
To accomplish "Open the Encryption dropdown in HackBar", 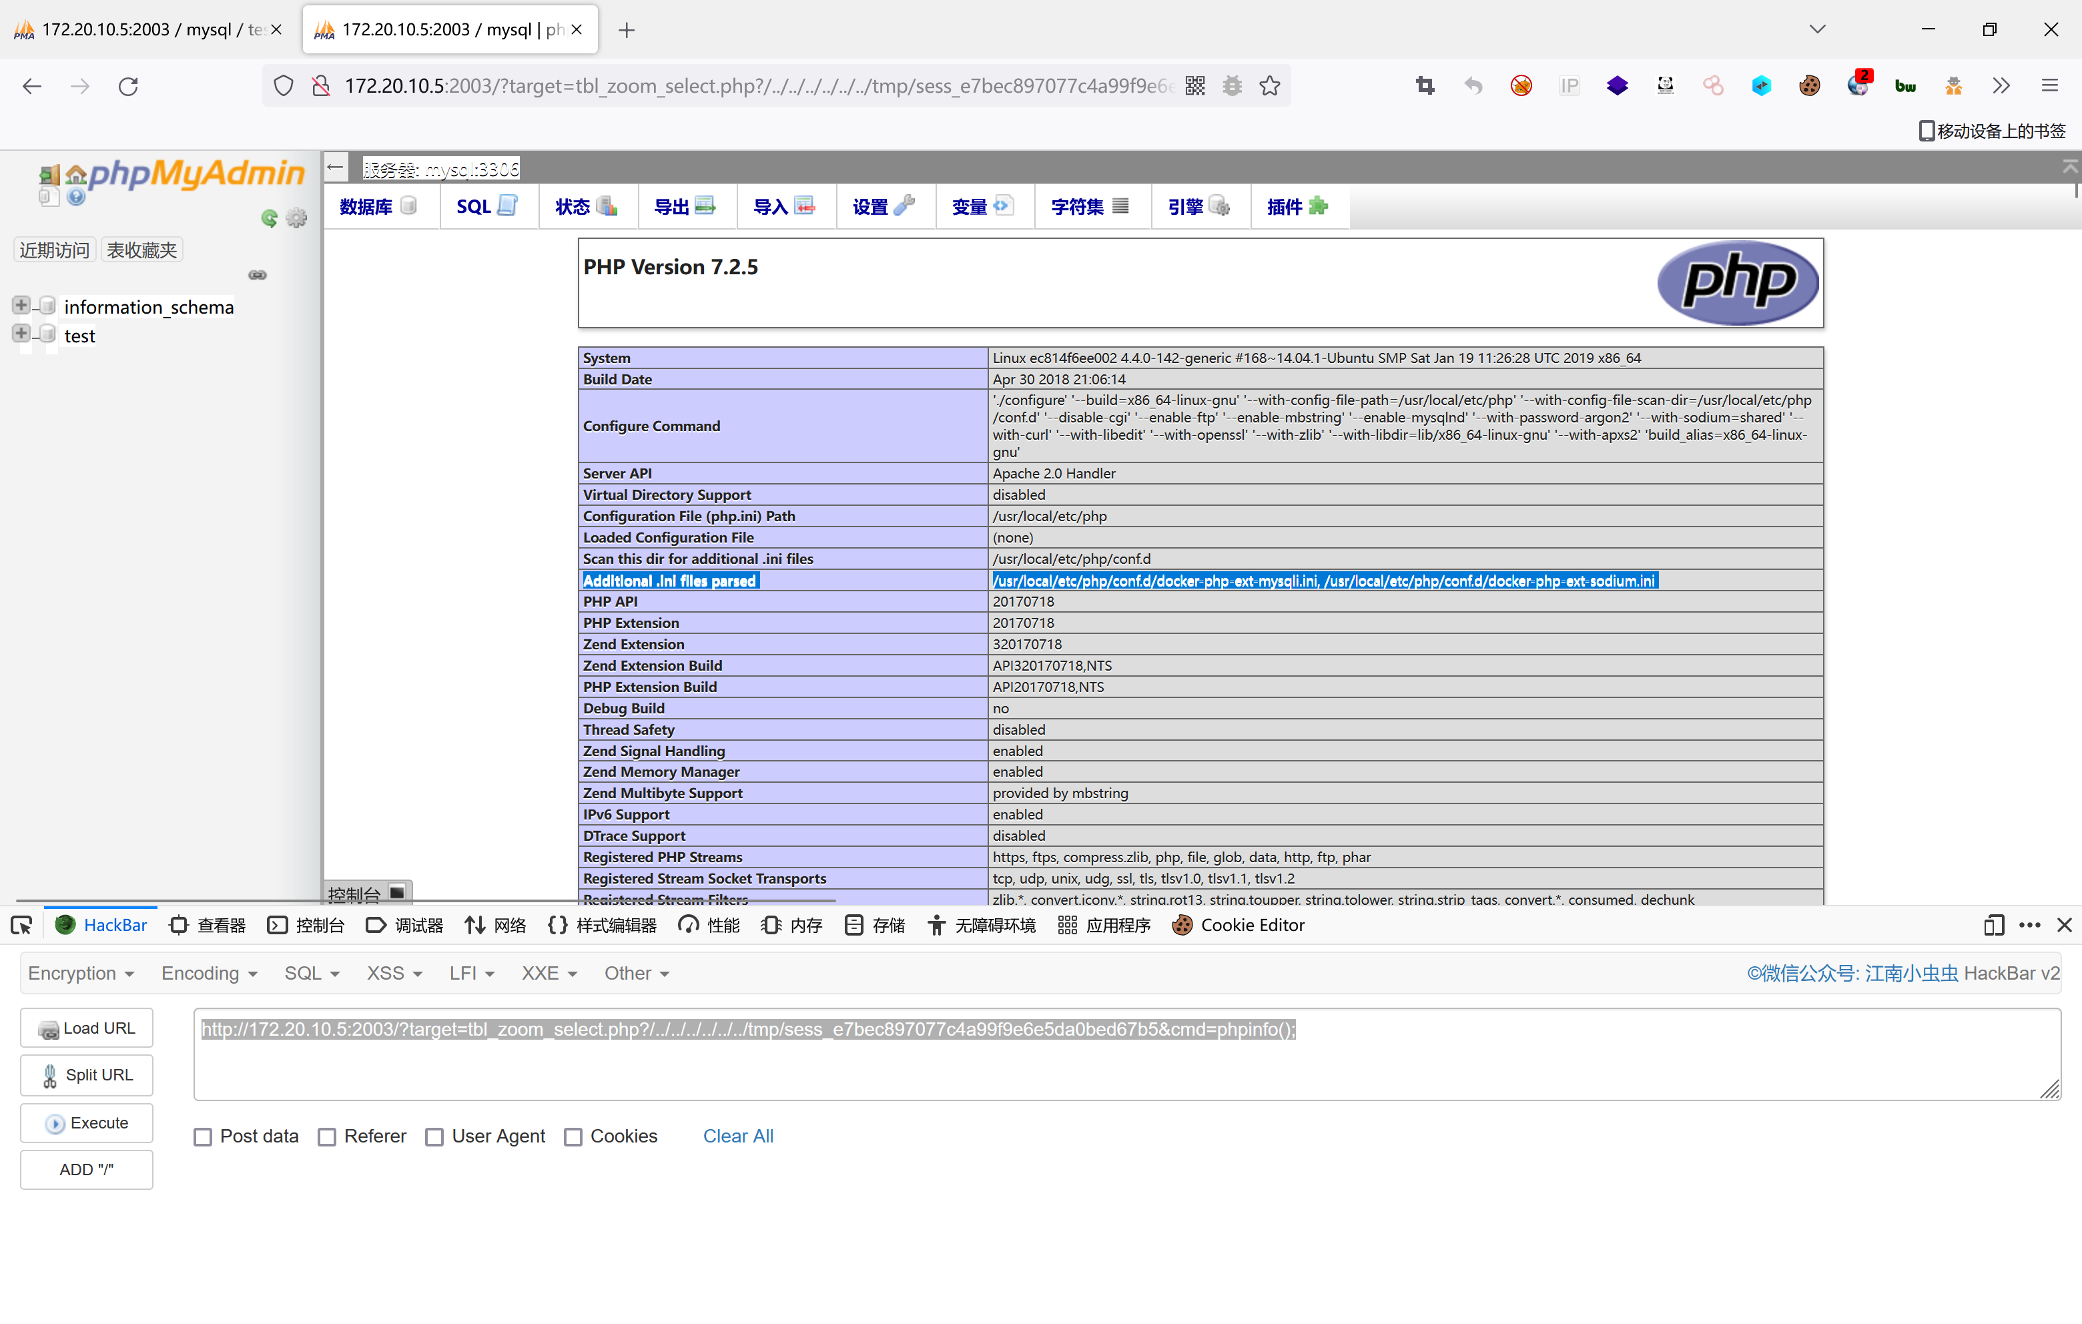I will [80, 973].
